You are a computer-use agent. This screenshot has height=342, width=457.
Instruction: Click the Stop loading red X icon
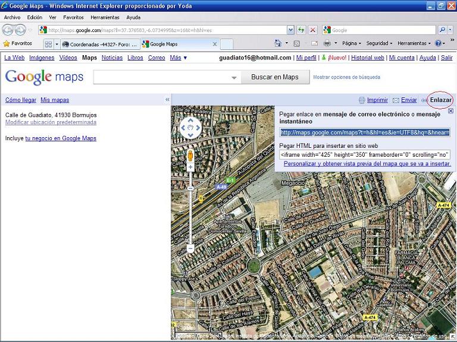312,30
